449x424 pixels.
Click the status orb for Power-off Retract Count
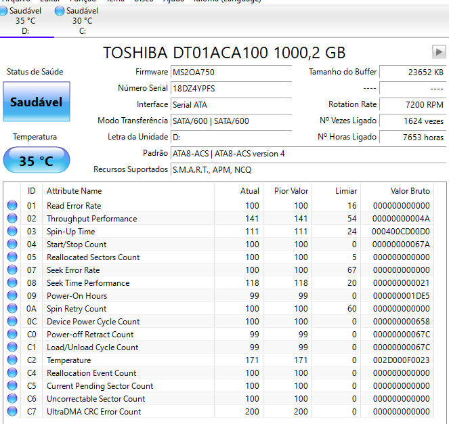click(x=12, y=334)
